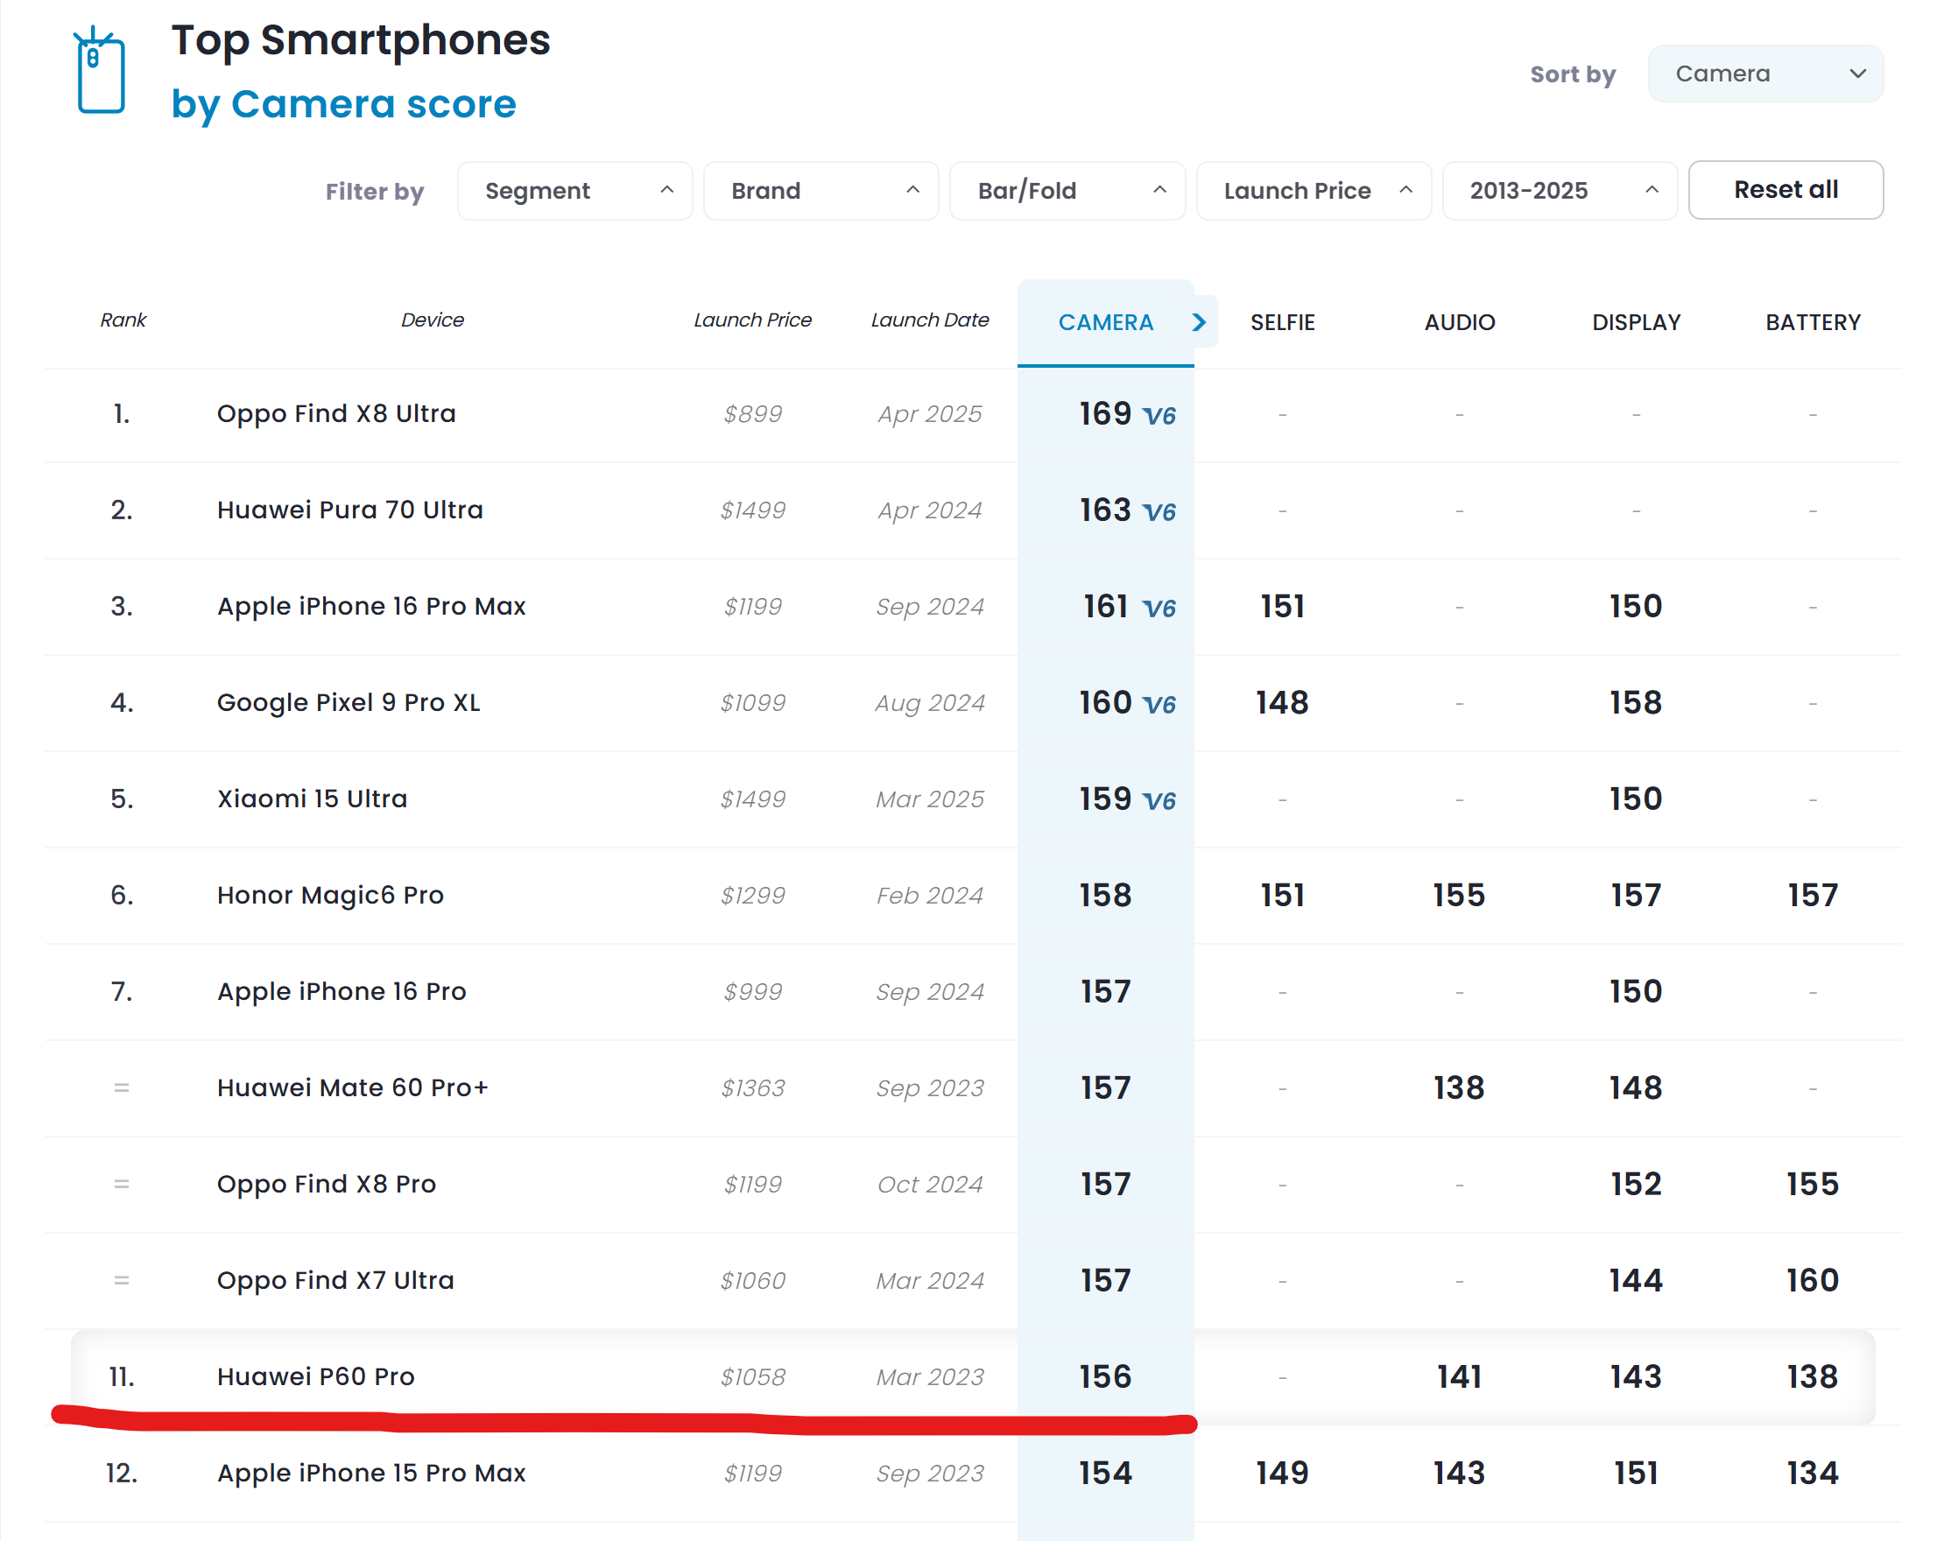Open the Oppo Find X8 Ultra device link
Screen dimensions: 1944x1541
pyautogui.click(x=336, y=414)
